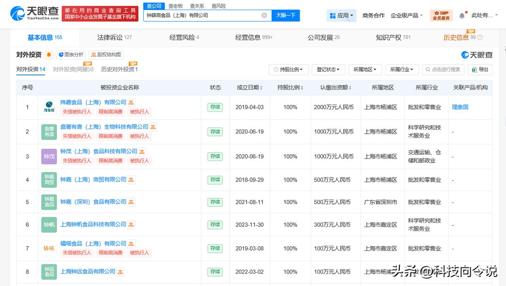The height and width of the screenshot is (286, 506).
Task: Open 商务合作 link
Action: [x=374, y=15]
